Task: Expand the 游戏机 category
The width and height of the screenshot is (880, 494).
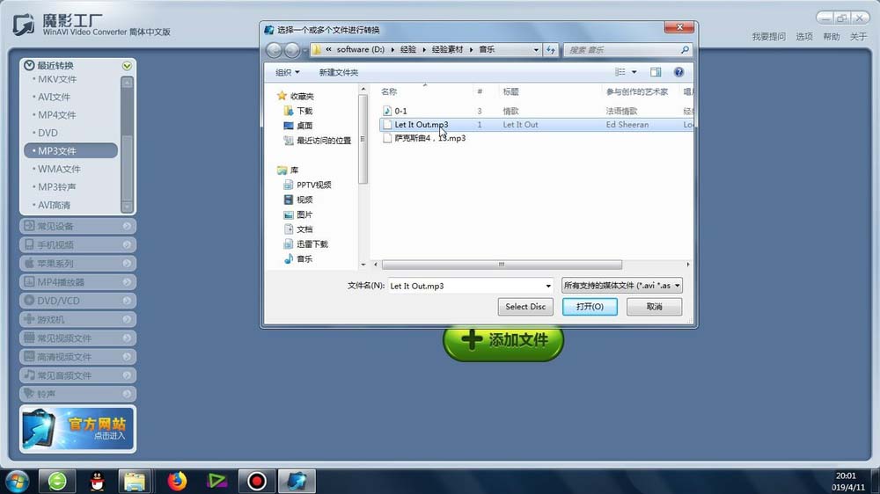Action: point(78,319)
